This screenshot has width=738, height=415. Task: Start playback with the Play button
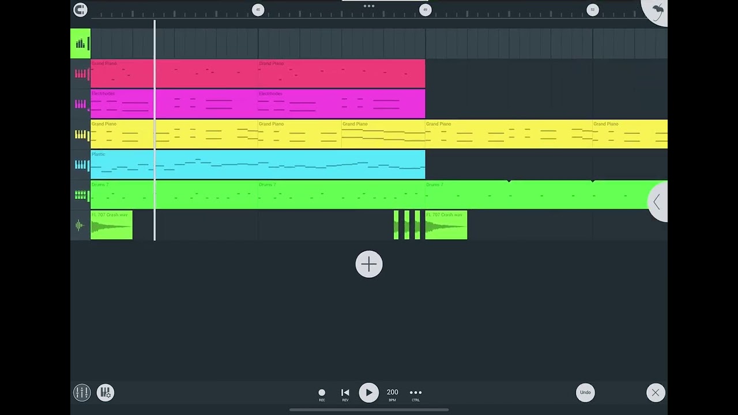[x=369, y=393]
